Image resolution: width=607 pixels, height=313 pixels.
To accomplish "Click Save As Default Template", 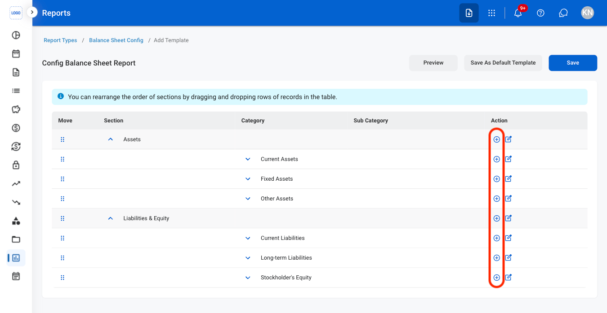I will click(503, 63).
